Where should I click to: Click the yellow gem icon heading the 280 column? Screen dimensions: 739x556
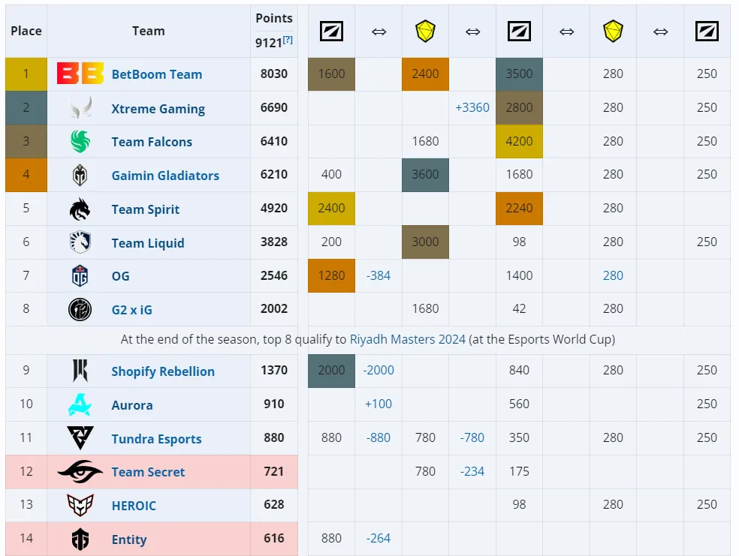click(613, 31)
